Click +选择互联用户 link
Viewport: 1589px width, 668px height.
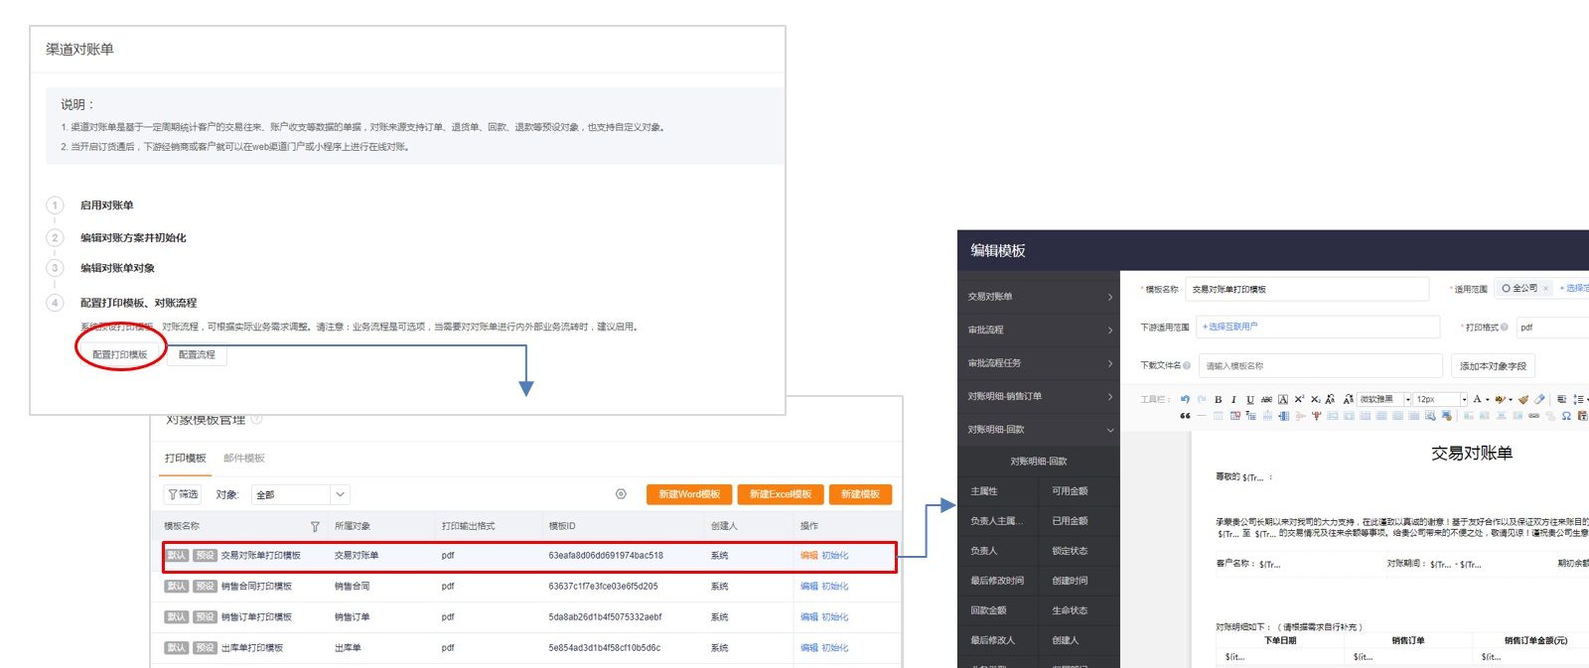point(1229,327)
